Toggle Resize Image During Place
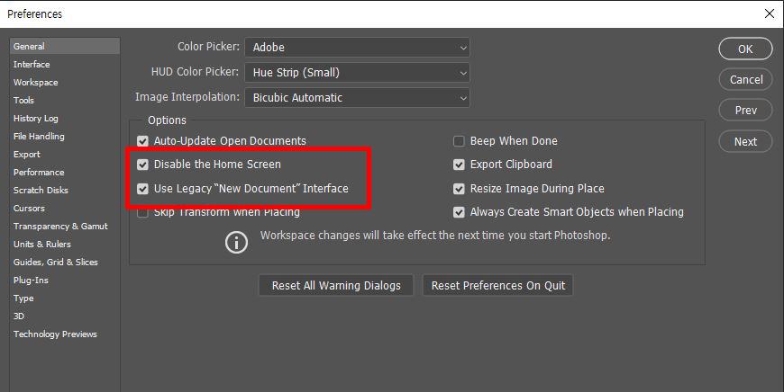Viewport: 784px width, 392px height. tap(459, 189)
